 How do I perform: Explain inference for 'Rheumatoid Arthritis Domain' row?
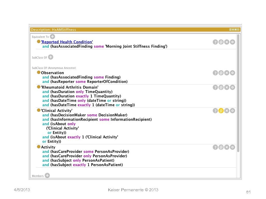coord(215,88)
